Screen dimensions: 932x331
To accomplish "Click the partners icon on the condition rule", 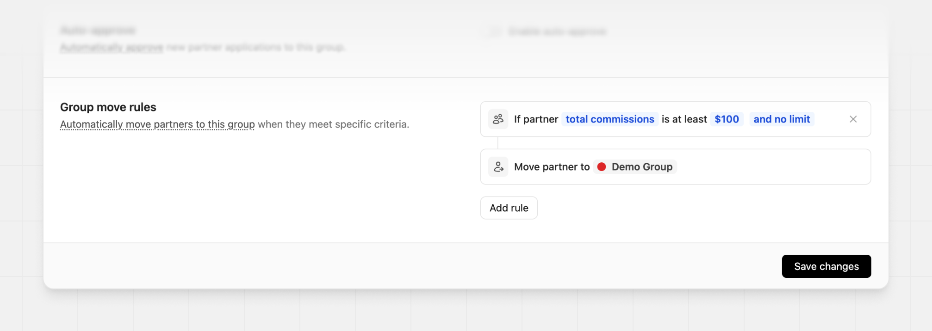I will pyautogui.click(x=498, y=119).
